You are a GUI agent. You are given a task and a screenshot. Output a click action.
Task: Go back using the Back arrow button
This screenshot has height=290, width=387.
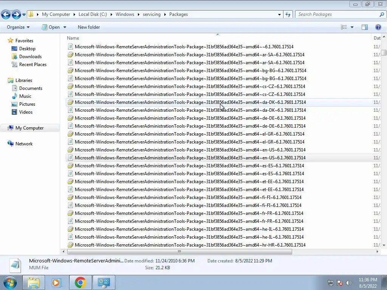click(6, 15)
